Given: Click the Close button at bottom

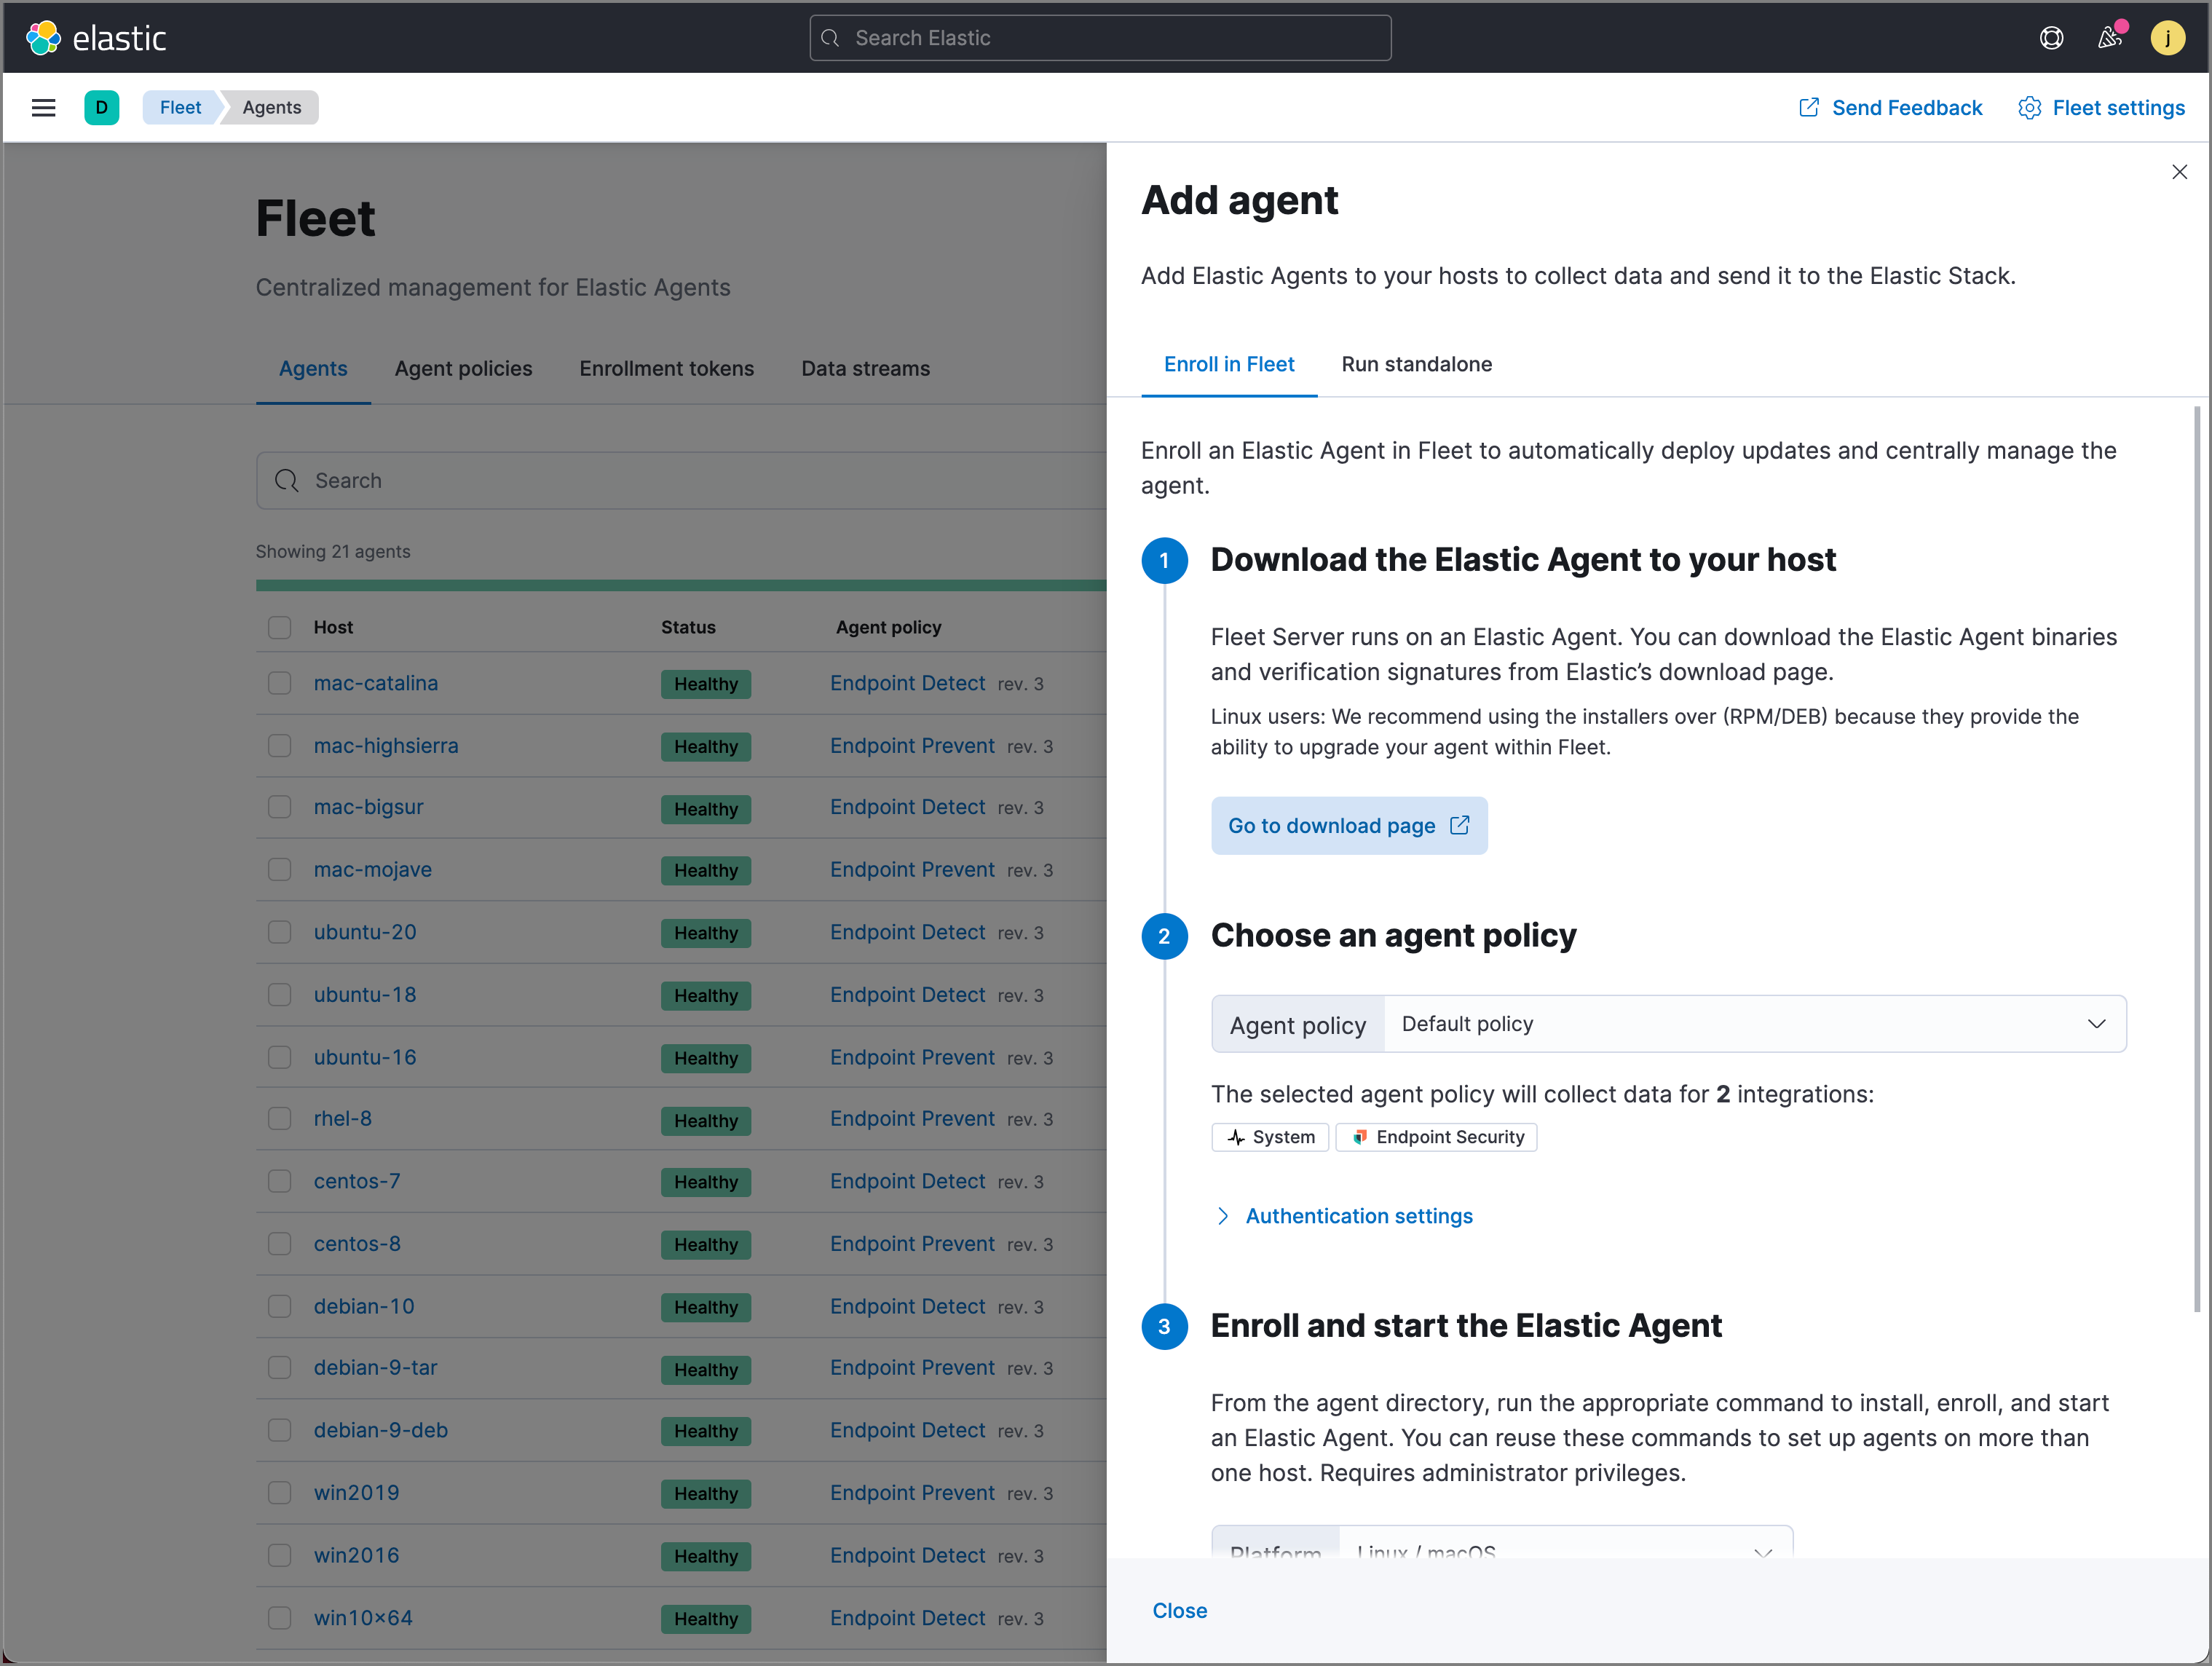Looking at the screenshot, I should pyautogui.click(x=1178, y=1610).
